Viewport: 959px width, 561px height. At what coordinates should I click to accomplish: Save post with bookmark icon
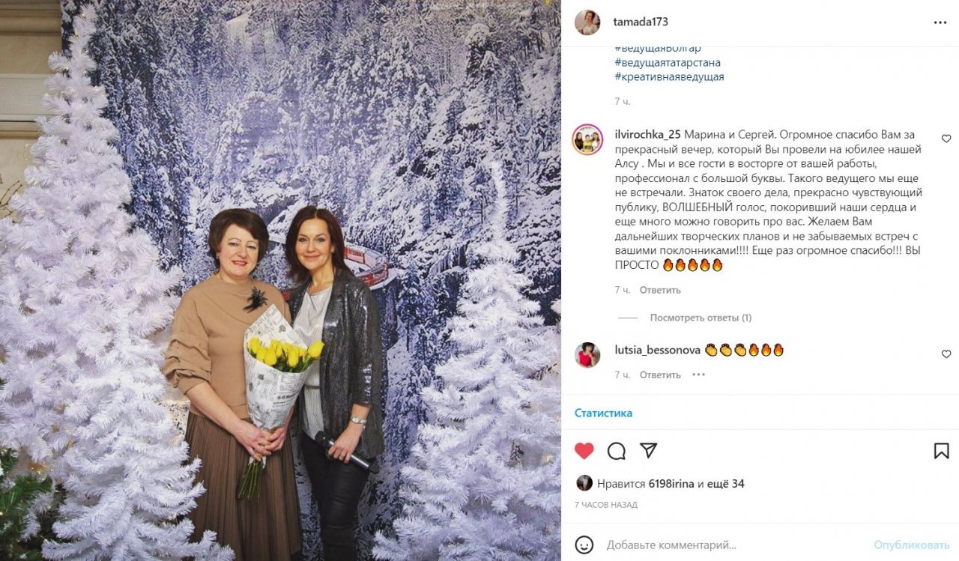[x=942, y=451]
